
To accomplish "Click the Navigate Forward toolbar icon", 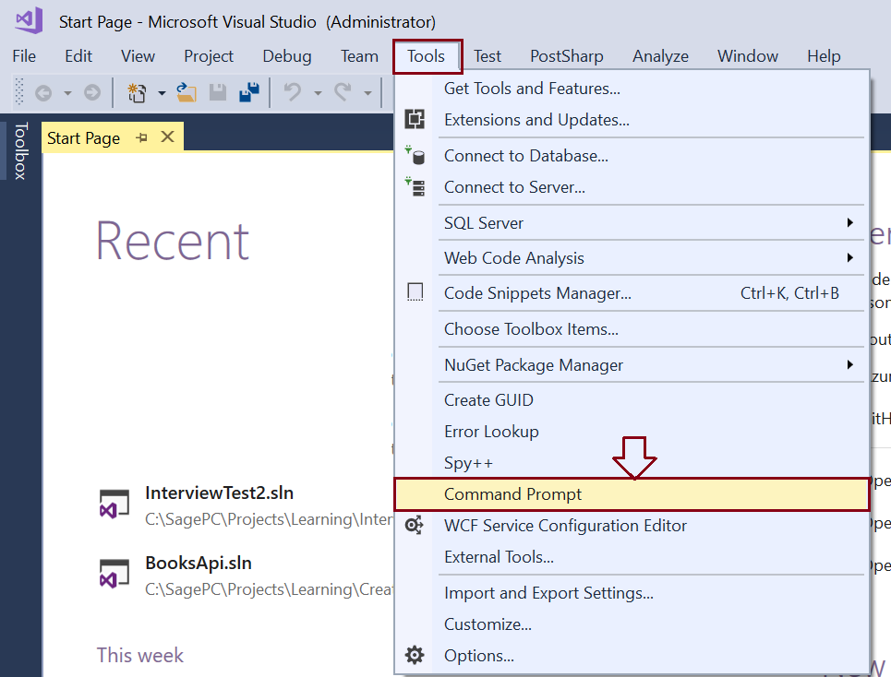I will click(x=92, y=92).
